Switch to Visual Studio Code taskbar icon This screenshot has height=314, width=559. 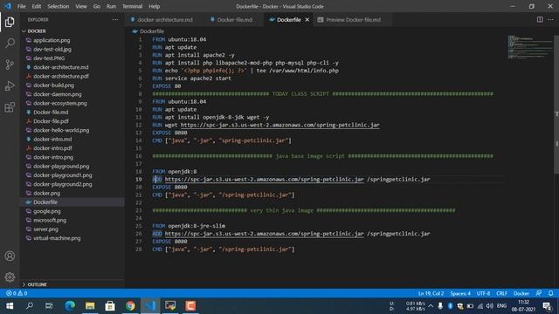[150, 306]
